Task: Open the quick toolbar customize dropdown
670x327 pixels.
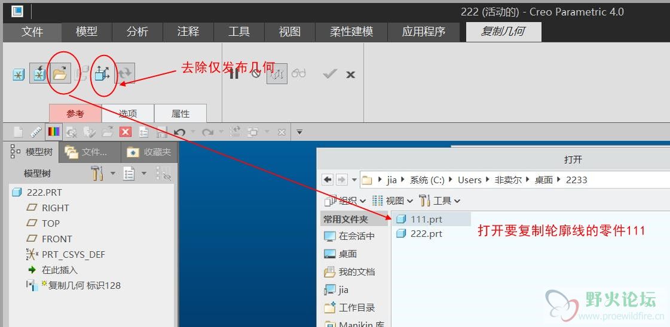Action: coord(299,132)
